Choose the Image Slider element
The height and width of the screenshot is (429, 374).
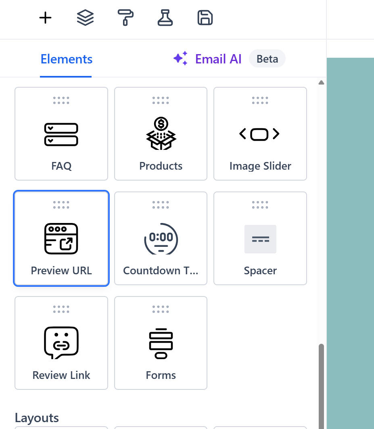click(x=260, y=134)
